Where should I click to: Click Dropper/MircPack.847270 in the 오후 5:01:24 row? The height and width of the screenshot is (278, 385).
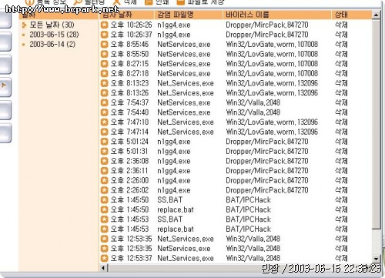tap(267, 142)
